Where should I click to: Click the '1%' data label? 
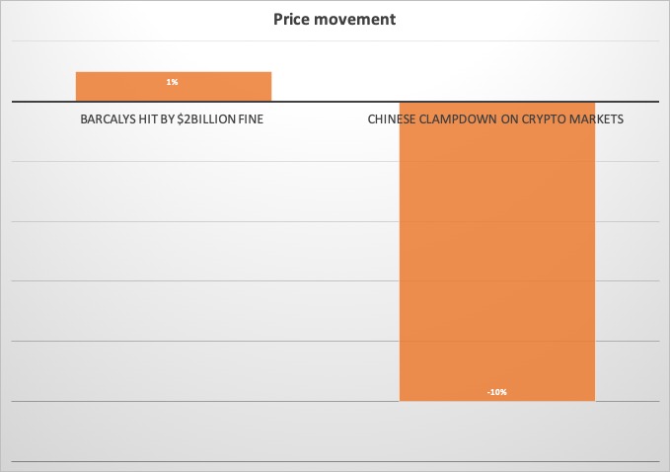click(x=173, y=82)
